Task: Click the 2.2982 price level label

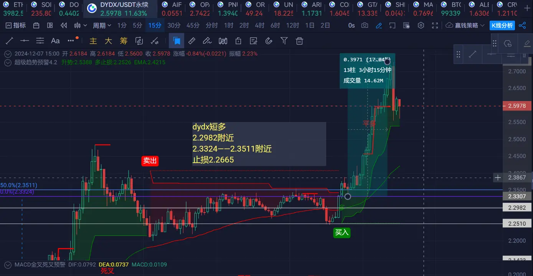Action: tap(516, 208)
